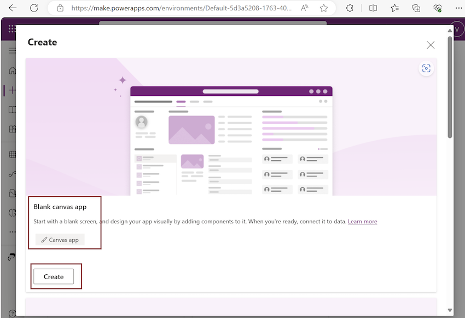The image size is (465, 318).
Task: Reload the page with the refresh icon
Action: click(x=34, y=8)
